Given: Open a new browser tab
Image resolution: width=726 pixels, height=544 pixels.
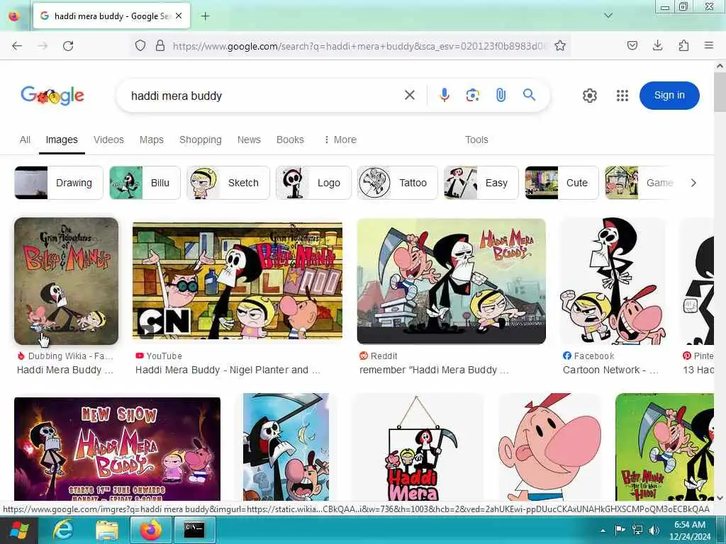Looking at the screenshot, I should [206, 16].
